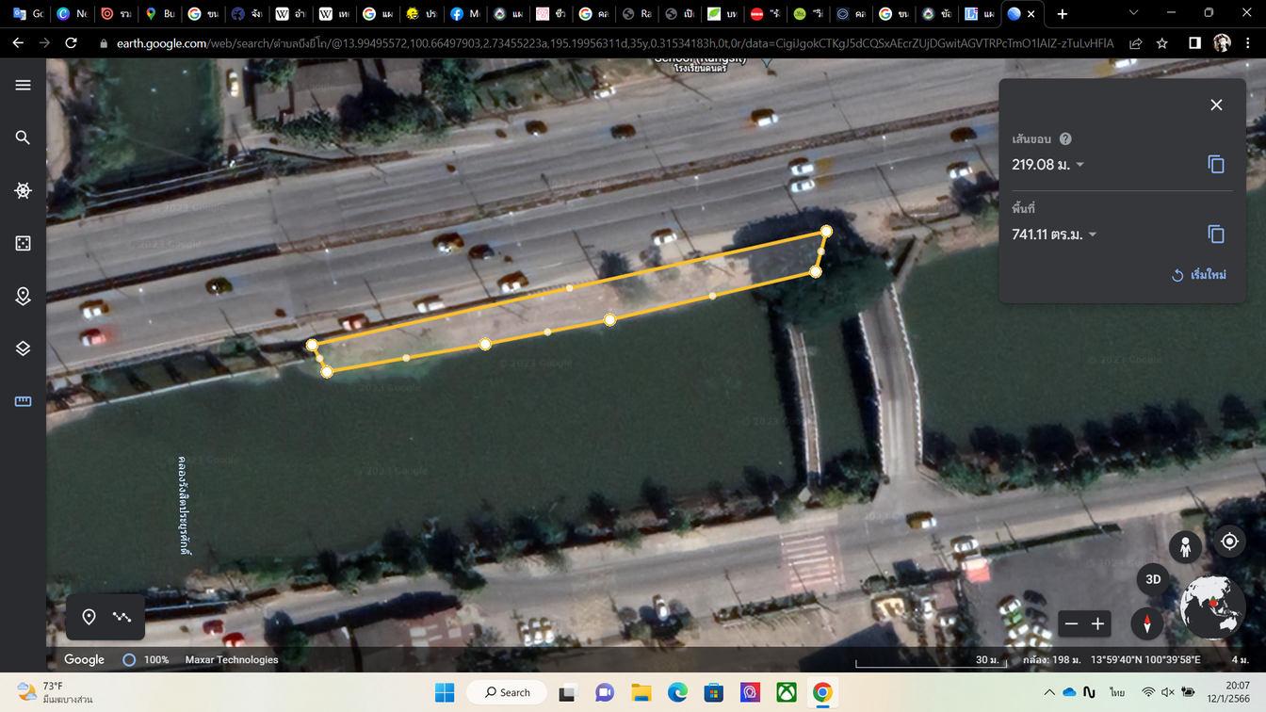Click เริ่มใหม่ to restart measuring
1266x712 pixels.
1199,275
